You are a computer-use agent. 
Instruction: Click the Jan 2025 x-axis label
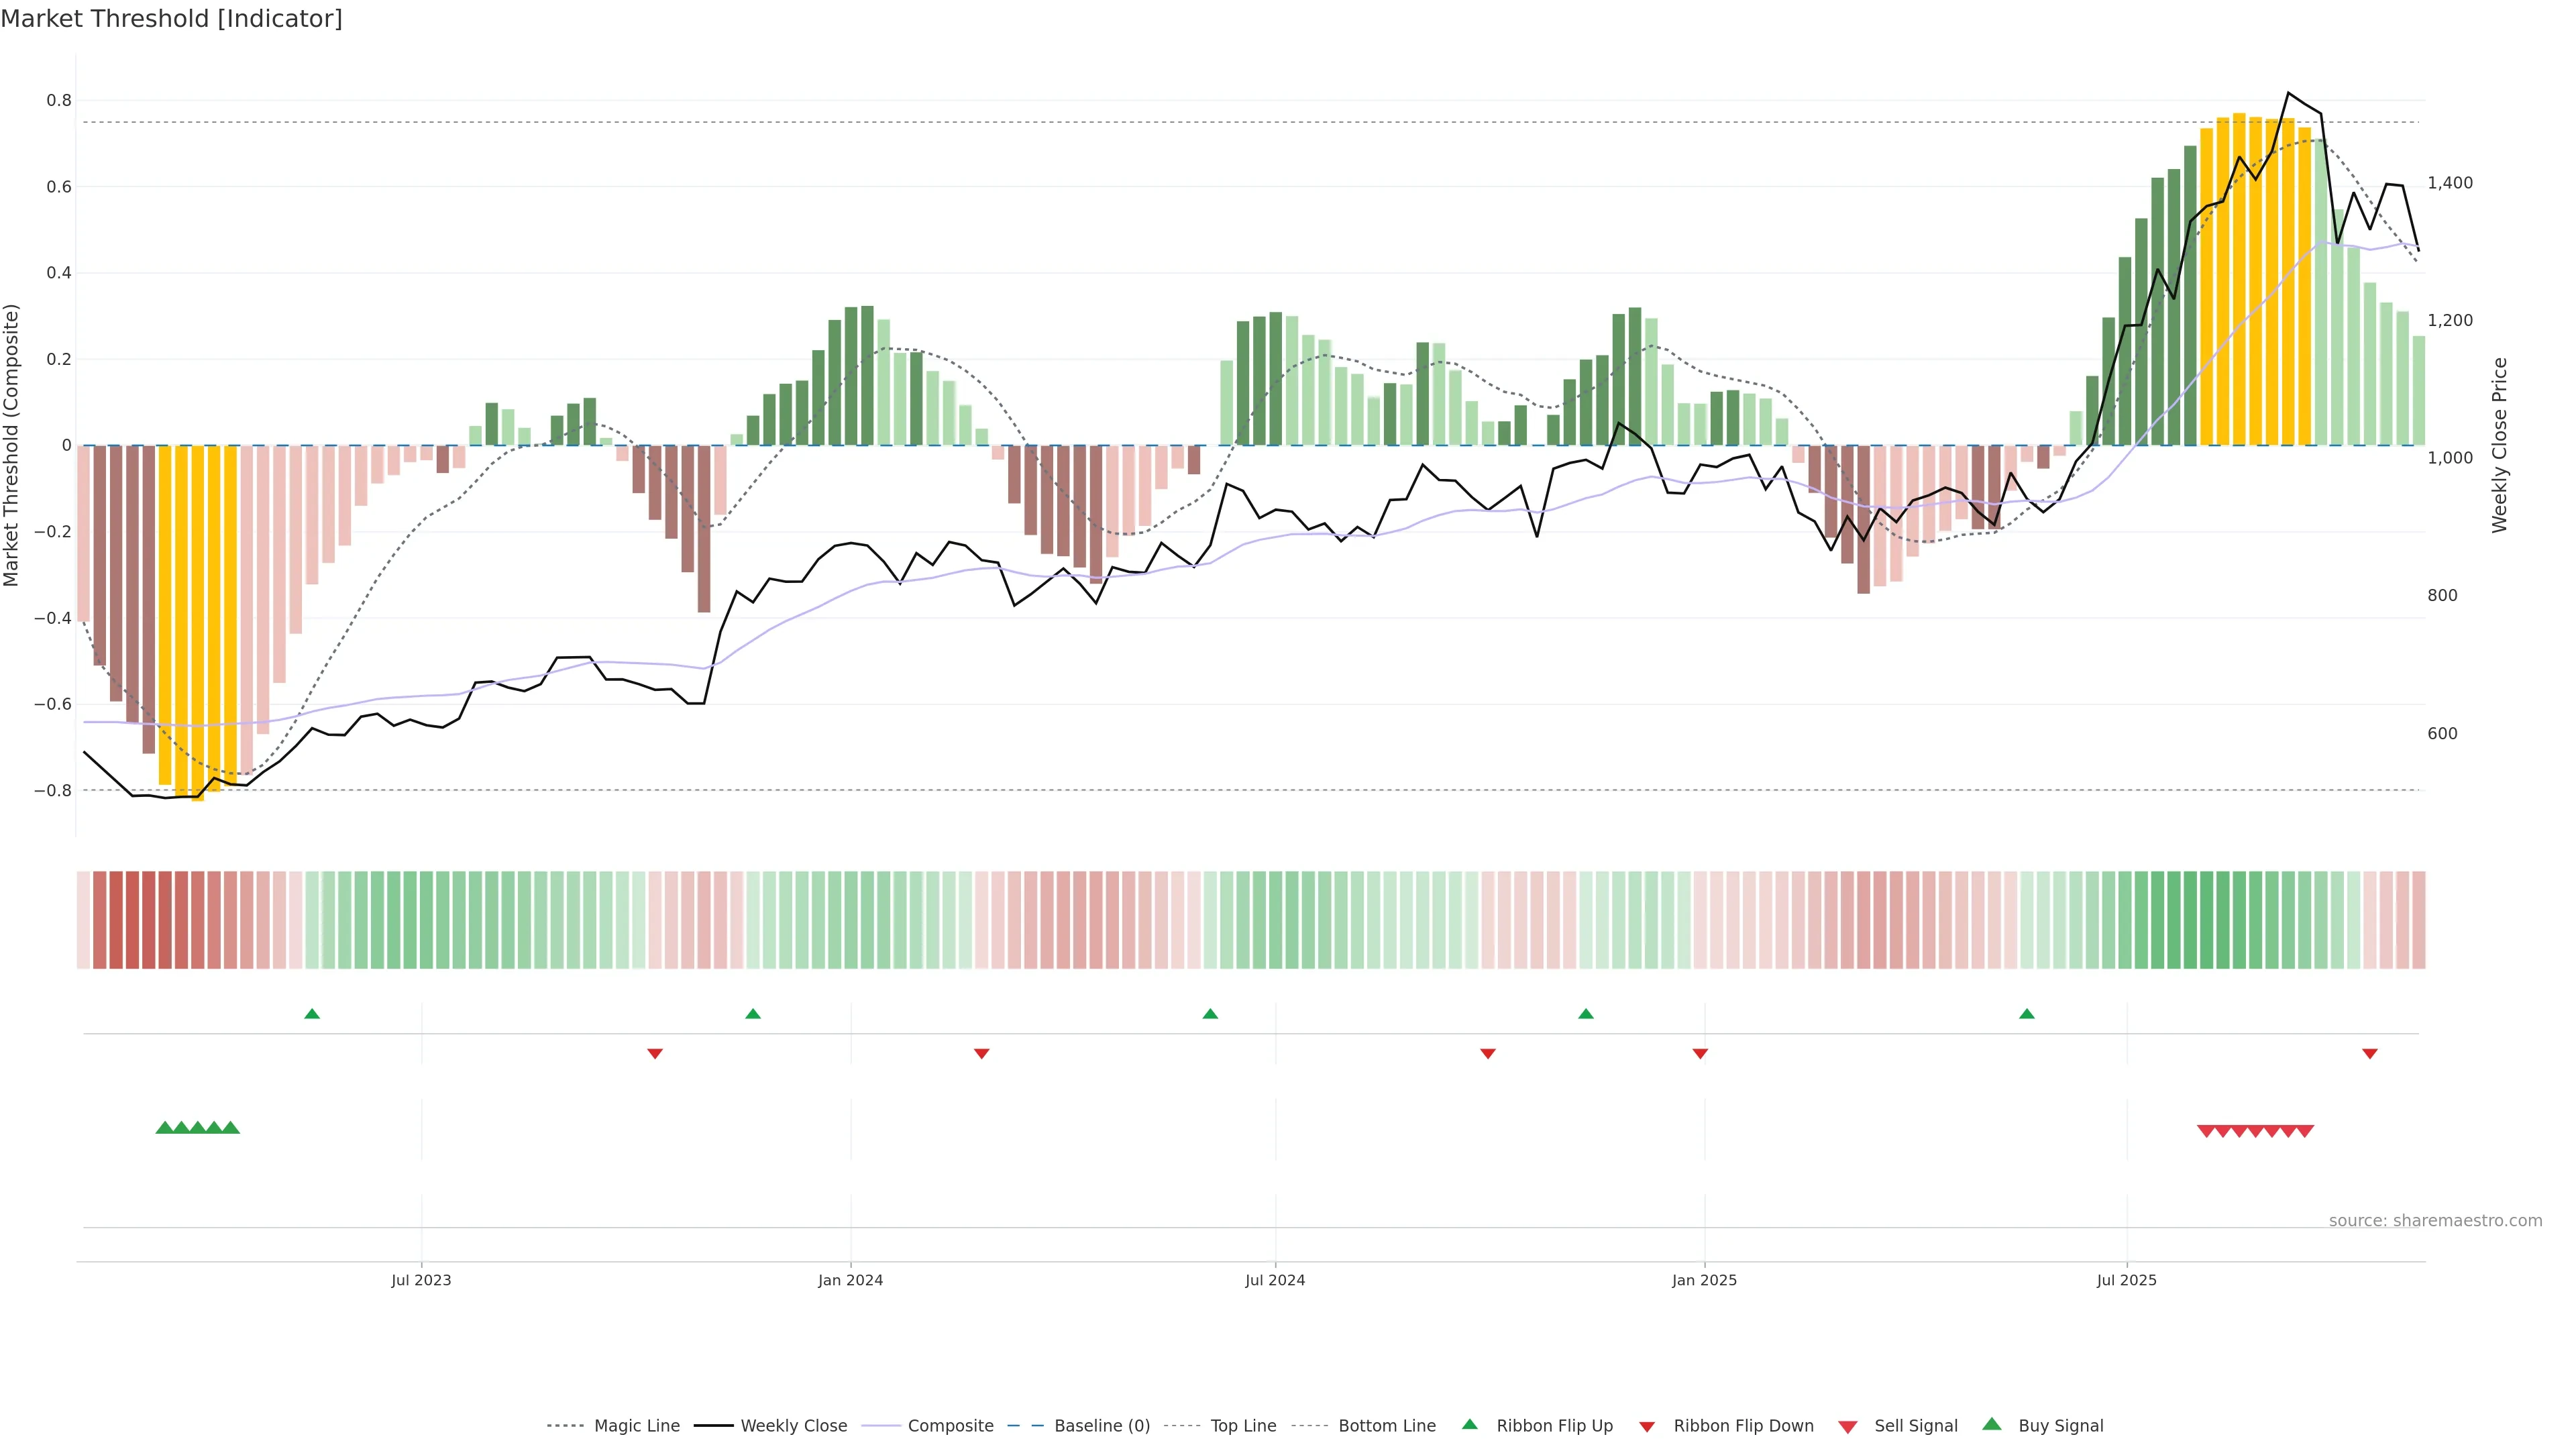click(x=1704, y=1280)
